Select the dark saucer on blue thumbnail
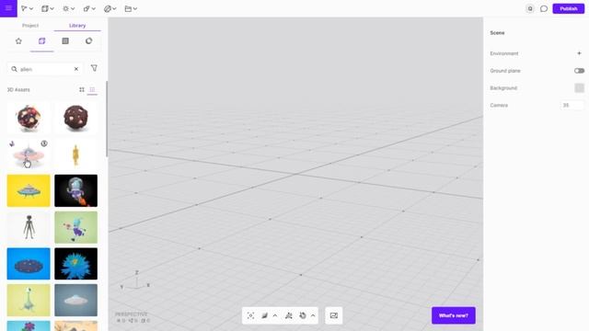The image size is (589, 331). (29, 264)
